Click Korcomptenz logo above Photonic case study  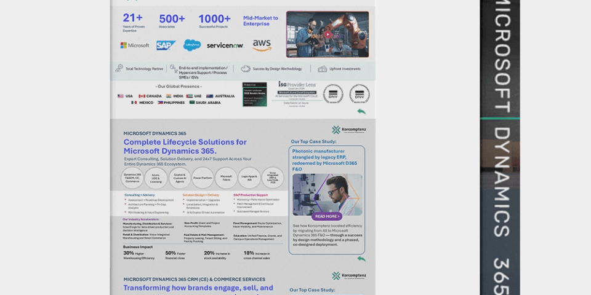pyautogui.click(x=349, y=130)
